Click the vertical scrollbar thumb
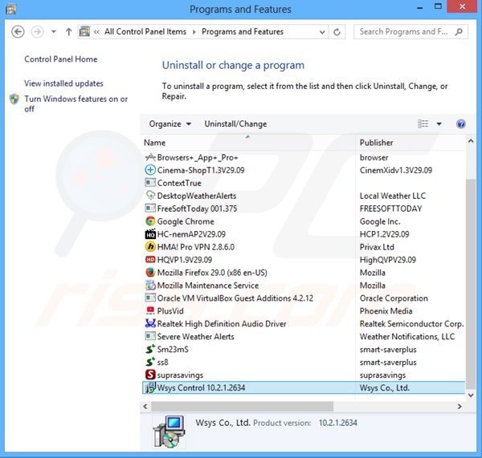 point(471,284)
